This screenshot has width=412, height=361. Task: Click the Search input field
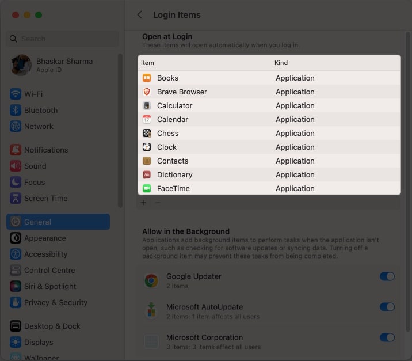coord(63,39)
